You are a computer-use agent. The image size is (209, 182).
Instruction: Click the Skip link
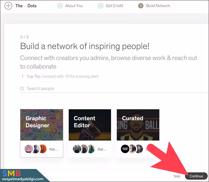tap(177, 176)
